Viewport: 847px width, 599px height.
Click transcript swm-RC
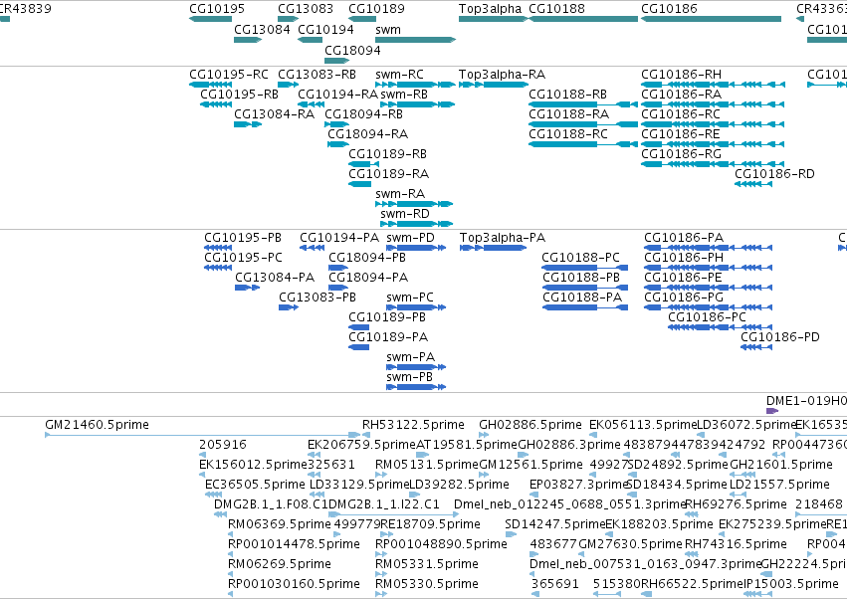415,85
